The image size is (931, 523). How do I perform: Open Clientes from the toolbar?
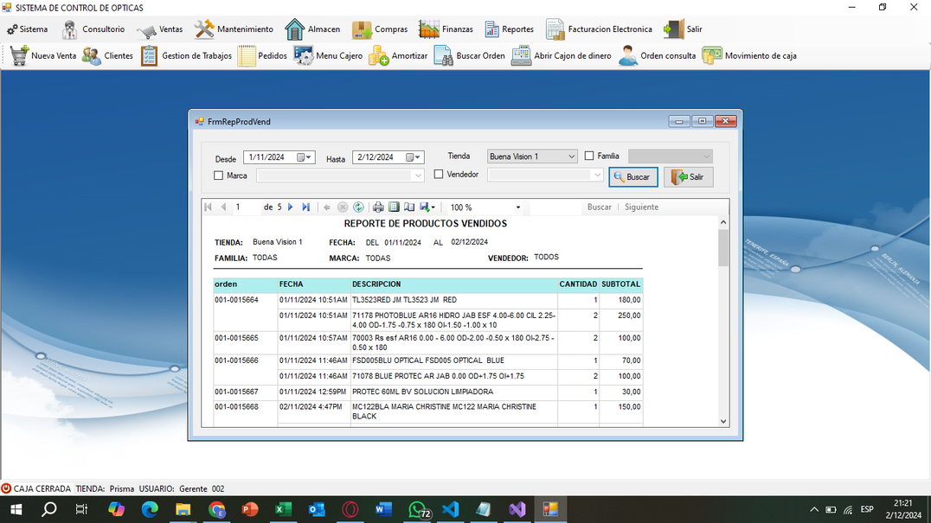pos(107,55)
